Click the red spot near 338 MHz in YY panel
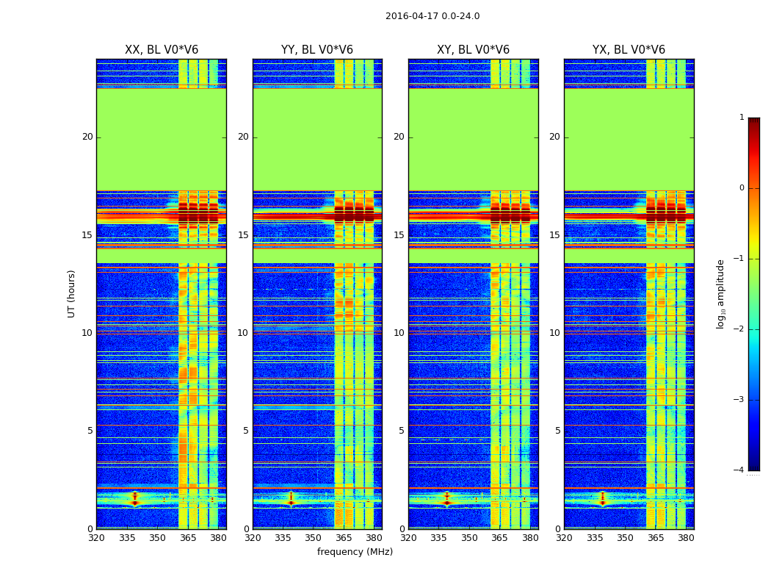Screen dimensions: 771x588 pyautogui.click(x=291, y=499)
